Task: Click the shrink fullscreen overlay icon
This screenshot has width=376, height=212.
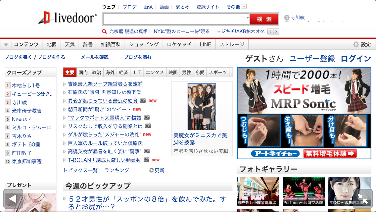Action: (363, 198)
